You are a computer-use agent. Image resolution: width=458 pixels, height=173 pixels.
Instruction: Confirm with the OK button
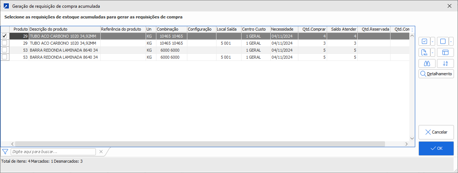pyautogui.click(x=436, y=148)
